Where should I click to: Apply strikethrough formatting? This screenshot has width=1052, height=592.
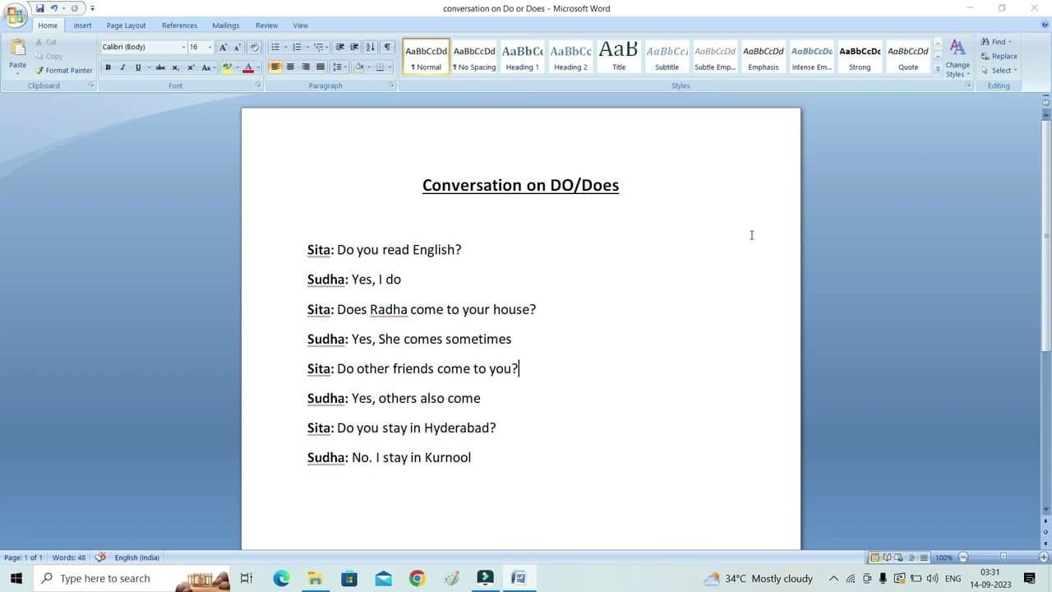[x=160, y=67]
